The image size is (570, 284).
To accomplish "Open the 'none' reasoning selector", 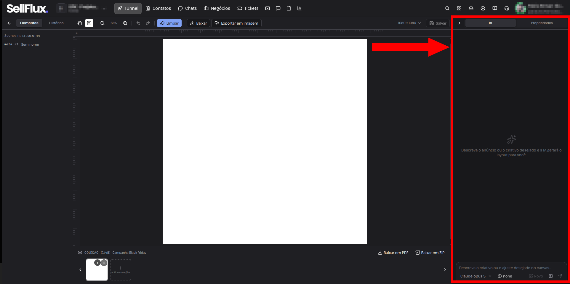I will [505, 276].
